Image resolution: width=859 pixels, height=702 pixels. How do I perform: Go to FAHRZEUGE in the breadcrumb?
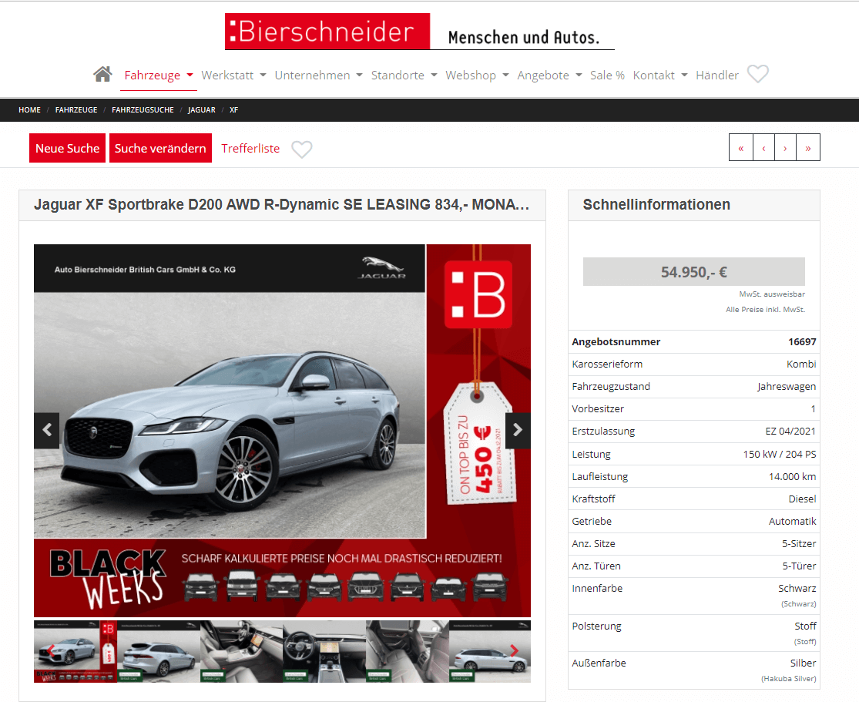pyautogui.click(x=76, y=110)
